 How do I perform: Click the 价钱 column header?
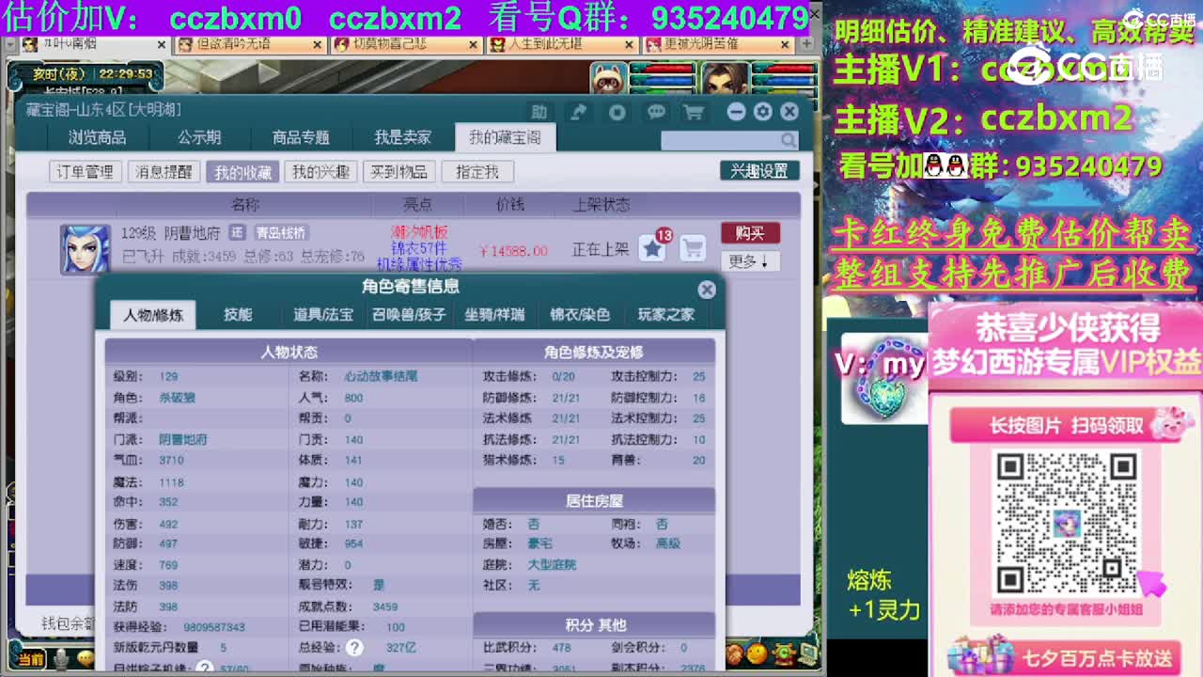[x=510, y=204]
